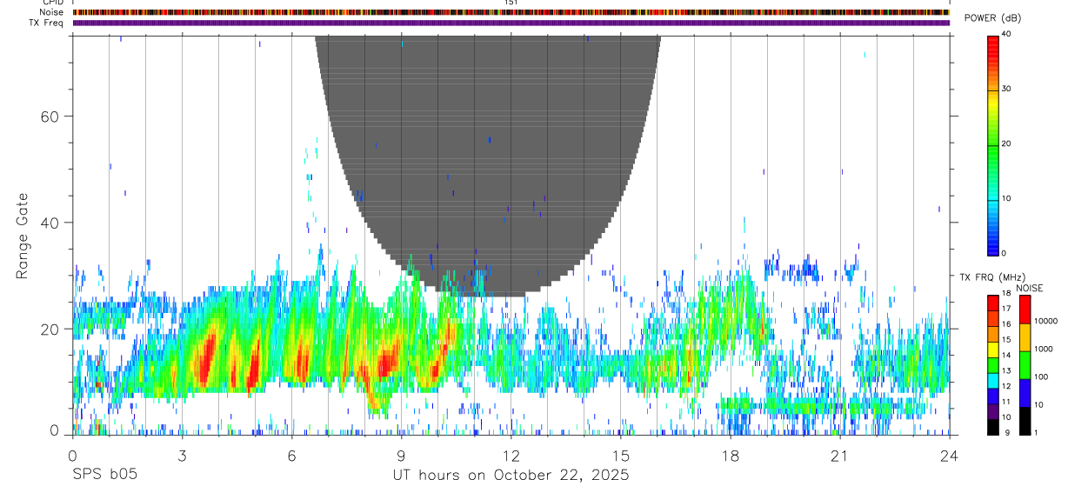Click the 10000 label on the noise scale

1045,321
